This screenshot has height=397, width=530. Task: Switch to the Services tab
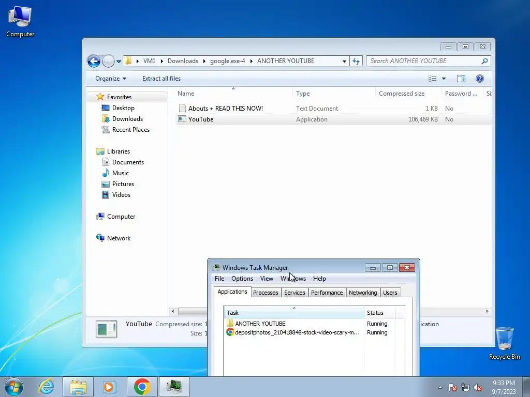click(x=295, y=293)
